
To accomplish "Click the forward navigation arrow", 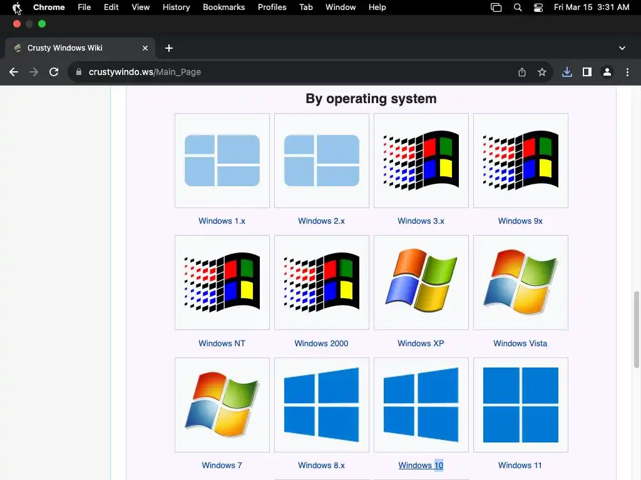I will pyautogui.click(x=34, y=72).
